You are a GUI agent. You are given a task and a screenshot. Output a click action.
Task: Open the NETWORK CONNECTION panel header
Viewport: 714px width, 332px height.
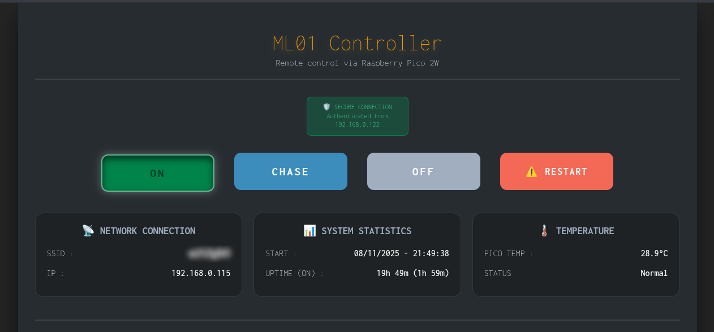pos(139,230)
